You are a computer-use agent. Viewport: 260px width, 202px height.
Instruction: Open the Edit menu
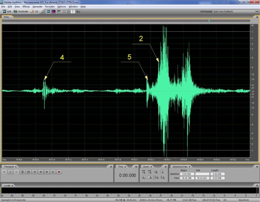(x=10, y=7)
